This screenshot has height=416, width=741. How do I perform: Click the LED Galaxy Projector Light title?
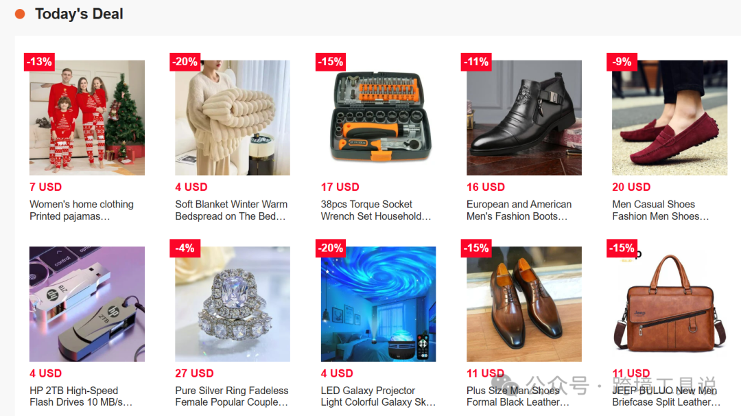tap(378, 396)
